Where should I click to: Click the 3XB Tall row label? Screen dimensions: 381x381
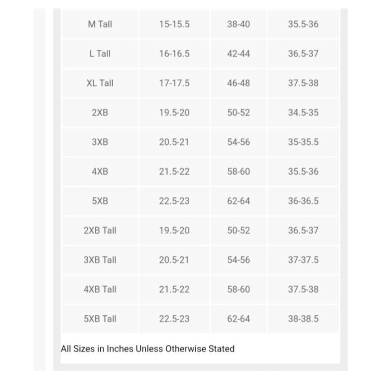pyautogui.click(x=100, y=260)
